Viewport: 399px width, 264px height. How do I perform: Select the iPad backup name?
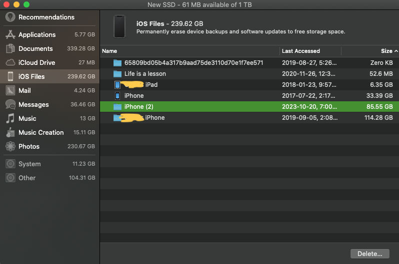point(151,85)
